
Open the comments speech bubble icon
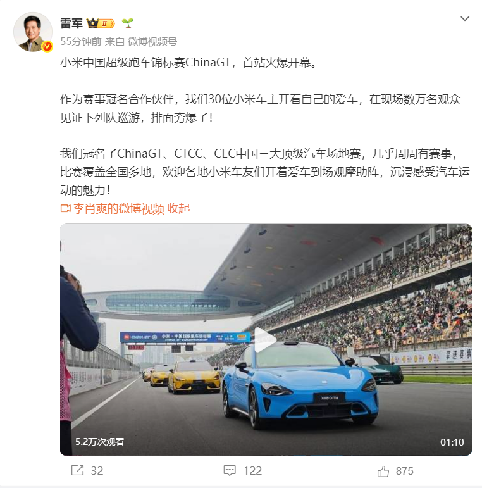(230, 470)
